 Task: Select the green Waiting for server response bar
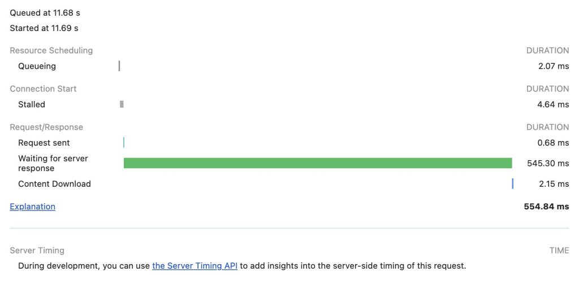(x=318, y=163)
